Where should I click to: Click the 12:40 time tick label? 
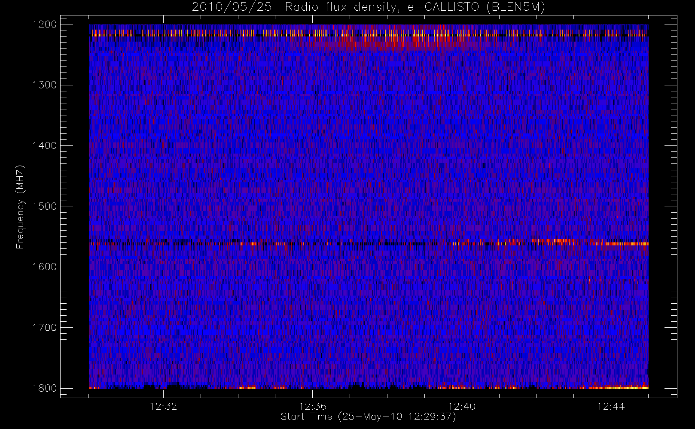(462, 406)
